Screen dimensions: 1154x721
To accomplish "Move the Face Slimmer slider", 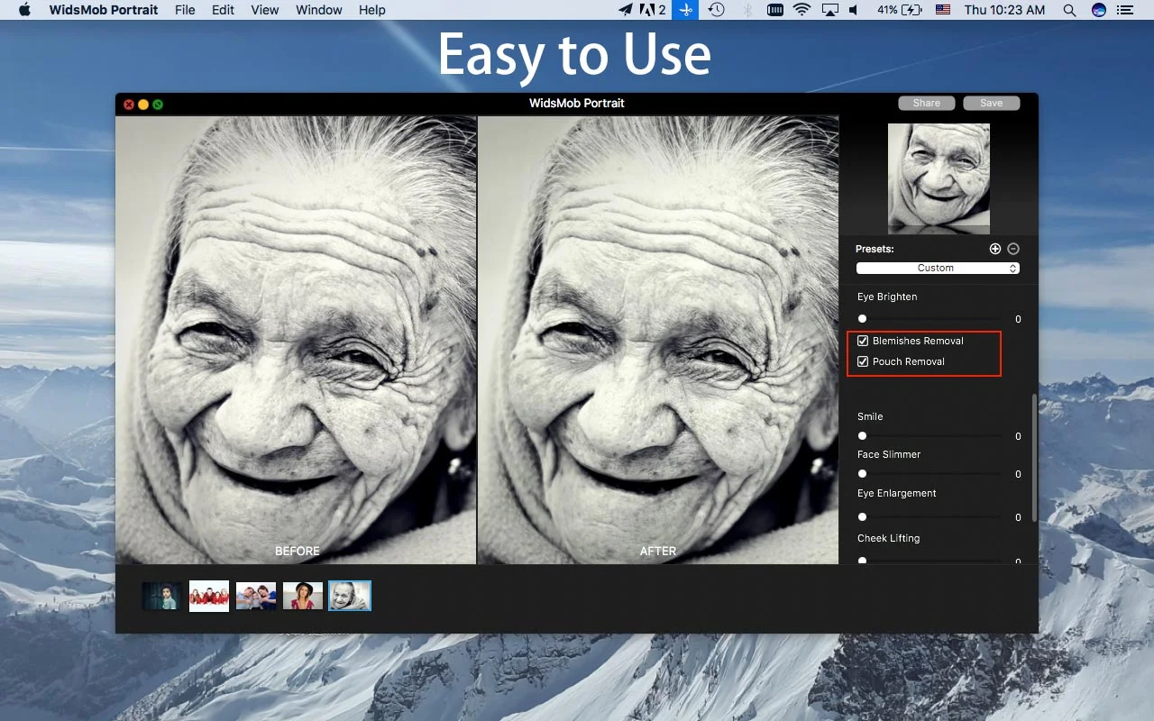I will 862,473.
